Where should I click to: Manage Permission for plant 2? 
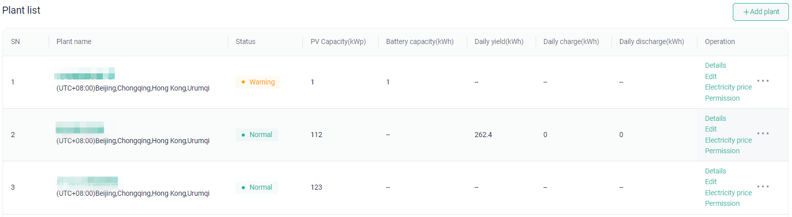722,151
